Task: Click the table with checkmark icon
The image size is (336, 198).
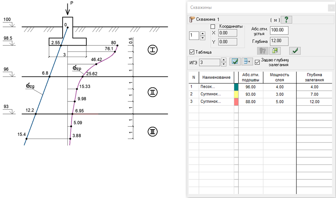Action: [x=235, y=62]
